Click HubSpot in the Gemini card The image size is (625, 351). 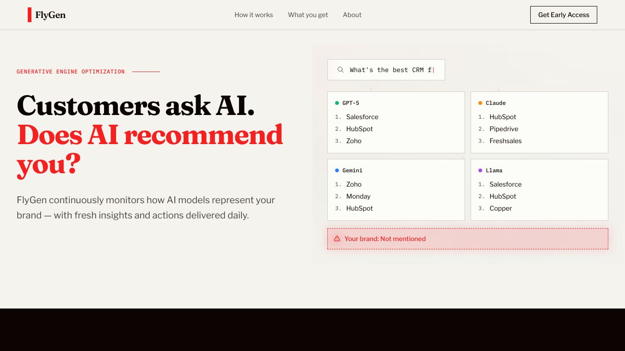click(x=360, y=208)
